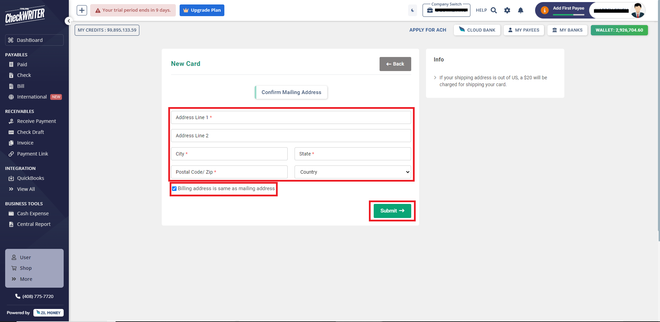Image resolution: width=660 pixels, height=322 pixels.
Task: Open CLOUD BANK button
Action: point(477,30)
